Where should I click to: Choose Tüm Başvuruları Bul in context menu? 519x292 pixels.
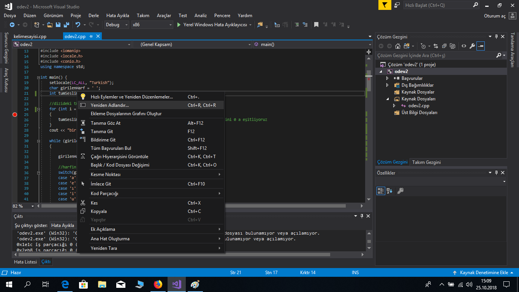coord(150,148)
